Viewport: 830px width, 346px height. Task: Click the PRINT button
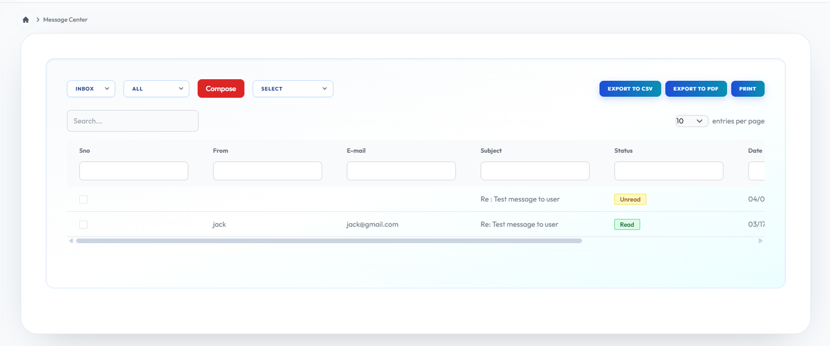tap(748, 89)
